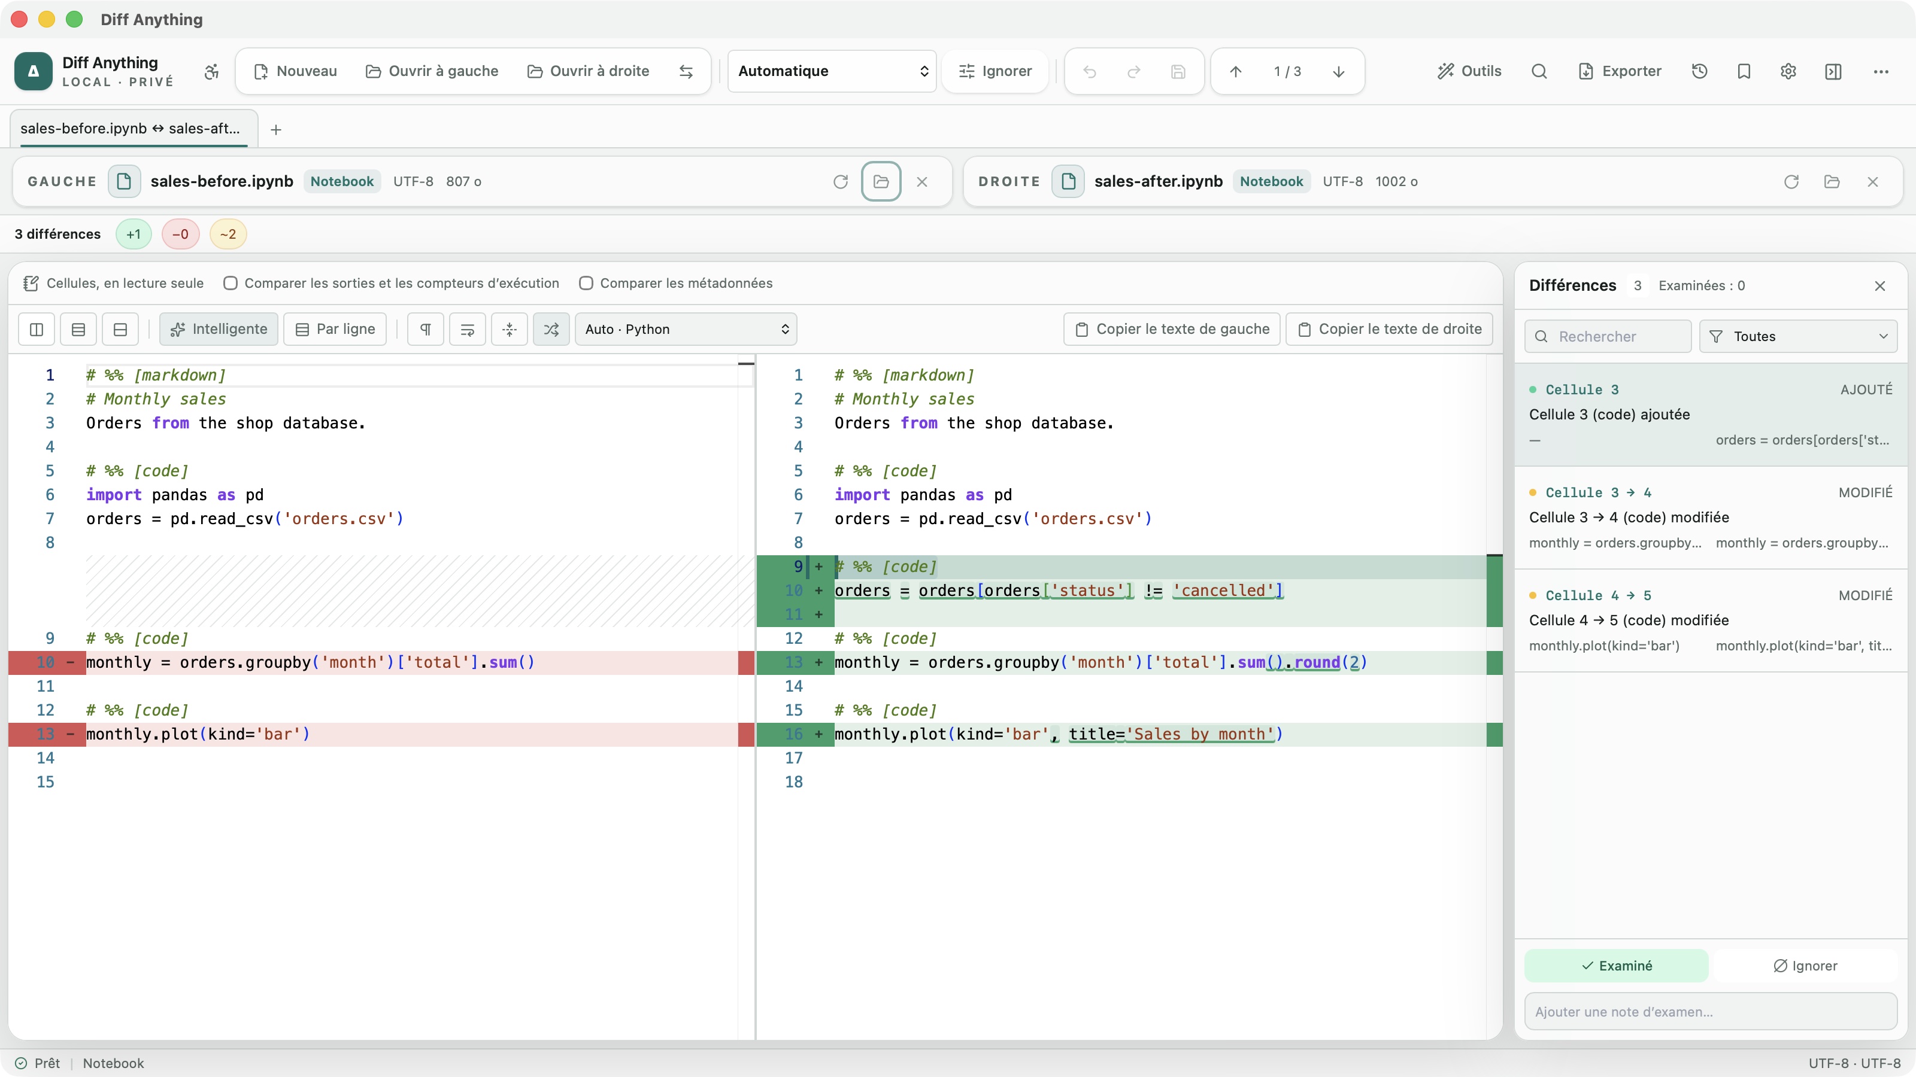Select side-by-side layout icon

37,329
